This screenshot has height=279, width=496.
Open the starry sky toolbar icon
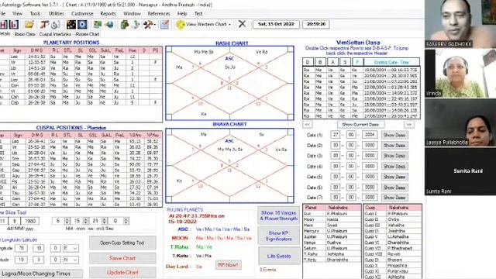(71, 24)
